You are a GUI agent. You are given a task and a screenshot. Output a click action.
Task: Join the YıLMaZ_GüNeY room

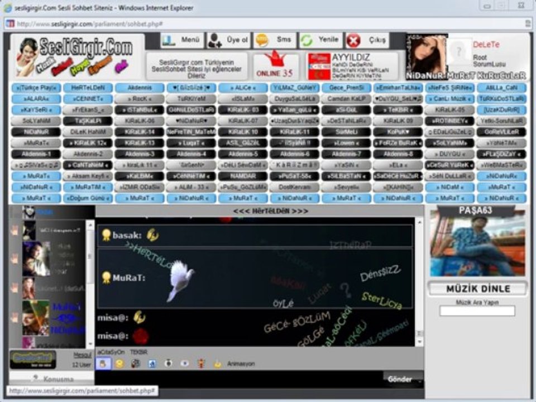(295, 88)
